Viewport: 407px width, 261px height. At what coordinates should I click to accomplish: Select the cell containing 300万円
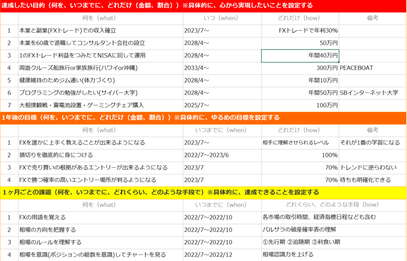click(300, 68)
